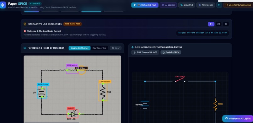Select challenge #3 tab
Image resolution: width=253 pixels, height=123 pixels.
[x=226, y=24]
